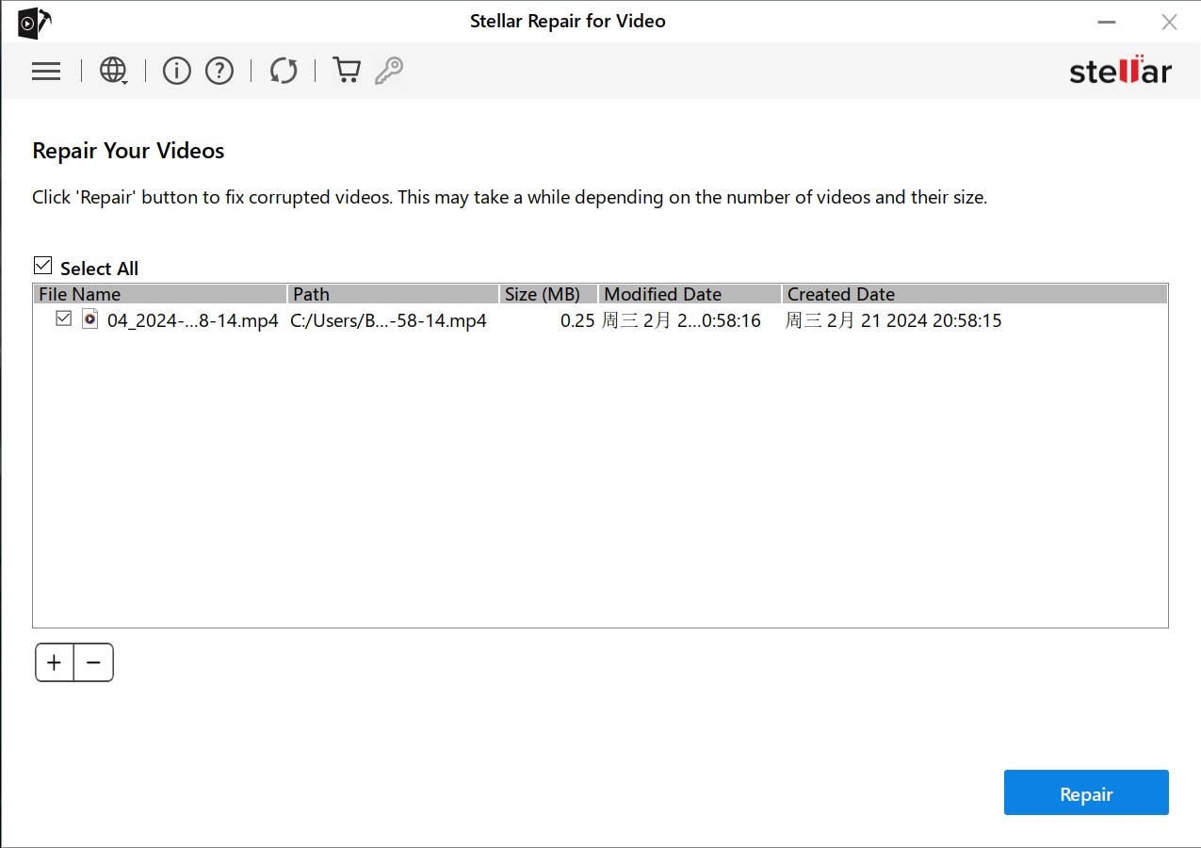This screenshot has width=1201, height=848.
Task: Open the Help question mark icon
Action: 219,71
